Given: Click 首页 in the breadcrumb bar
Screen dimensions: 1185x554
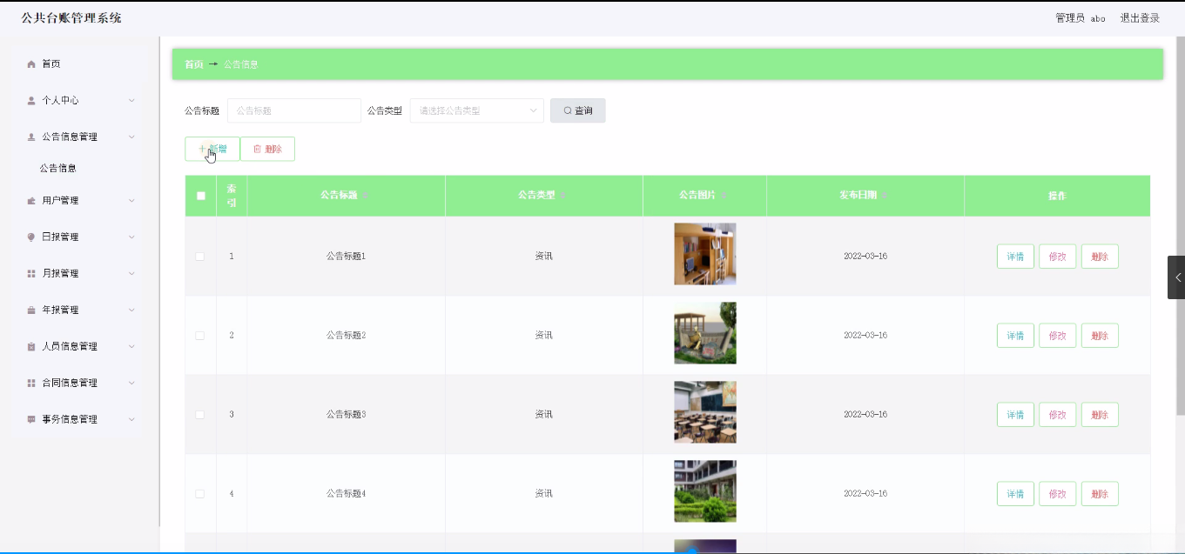Looking at the screenshot, I should (x=194, y=64).
